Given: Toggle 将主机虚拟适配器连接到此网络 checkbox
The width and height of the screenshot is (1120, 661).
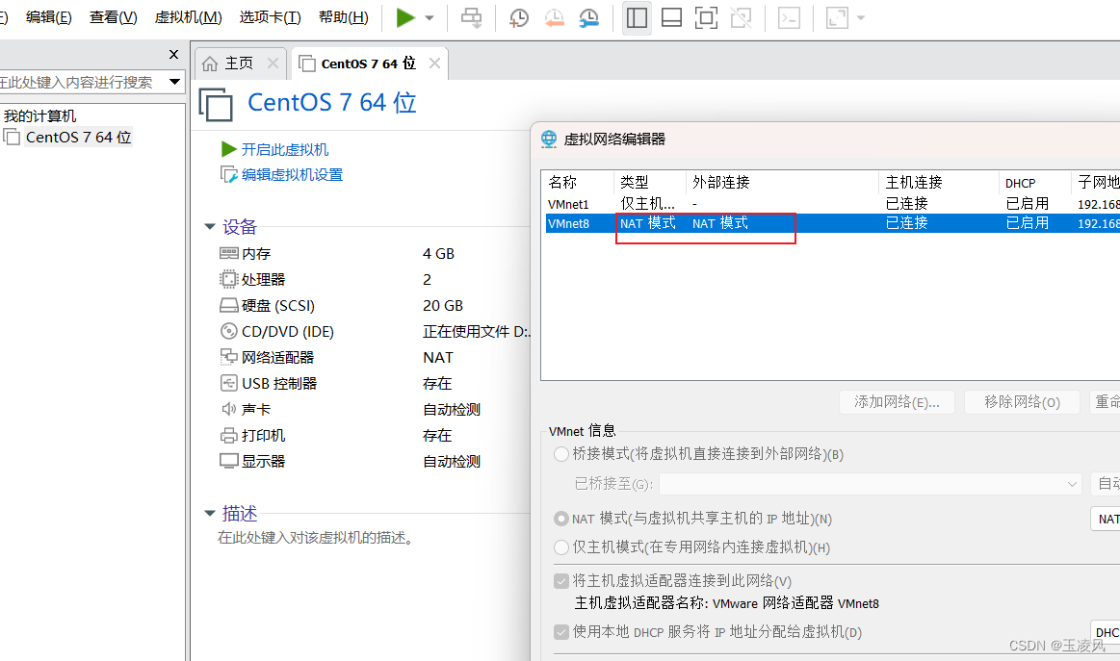Looking at the screenshot, I should tap(561, 581).
